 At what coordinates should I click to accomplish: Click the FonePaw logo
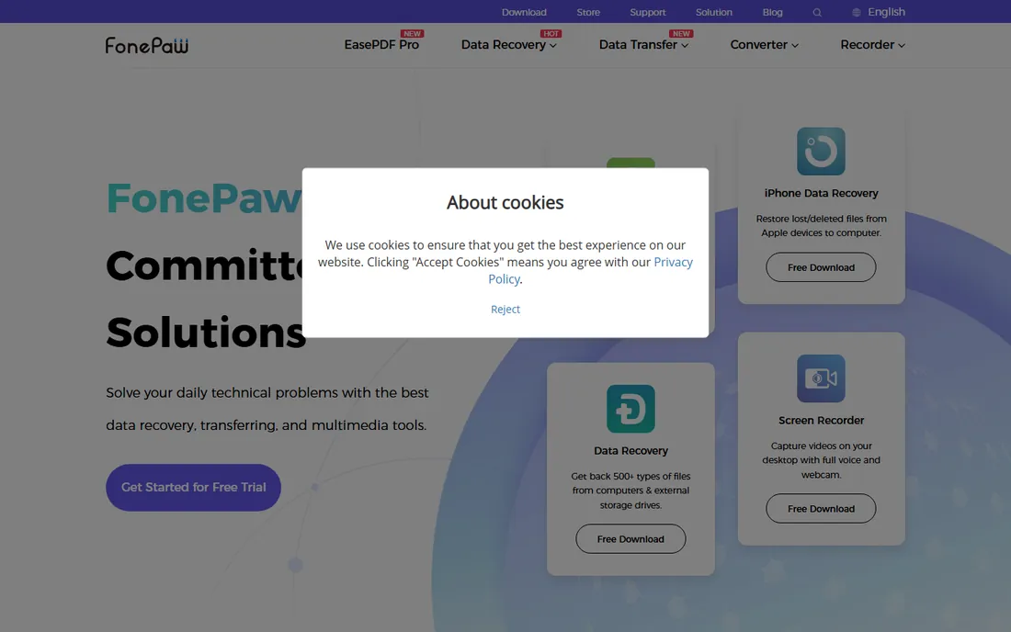147,45
